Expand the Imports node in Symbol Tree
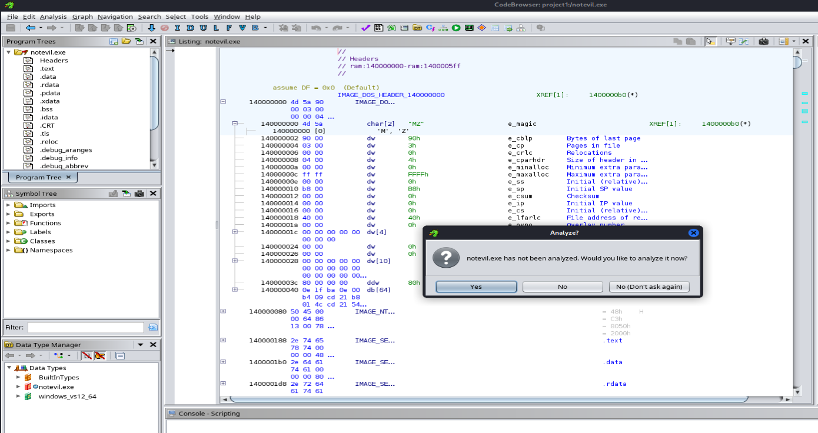 click(x=9, y=205)
